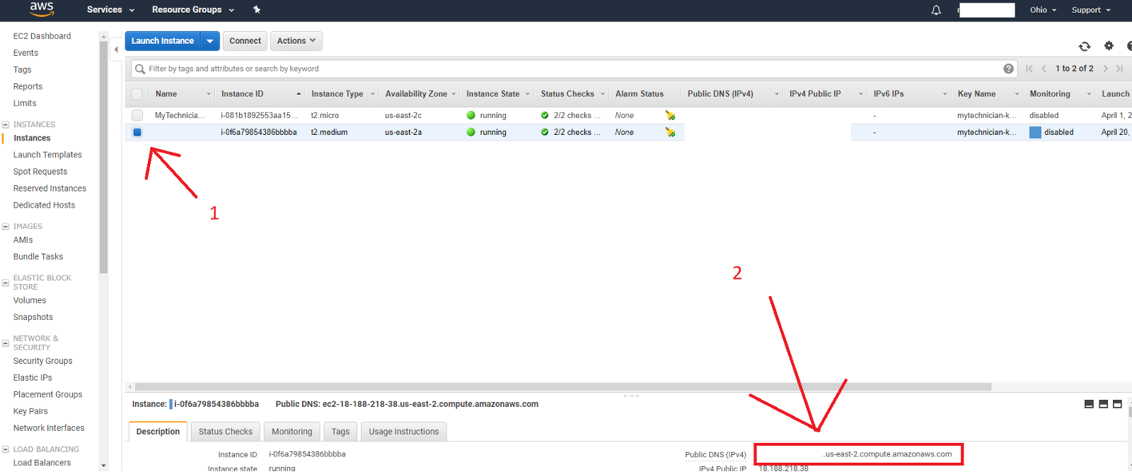Minimize the details pane layout icon
The image size is (1132, 474).
(1089, 404)
